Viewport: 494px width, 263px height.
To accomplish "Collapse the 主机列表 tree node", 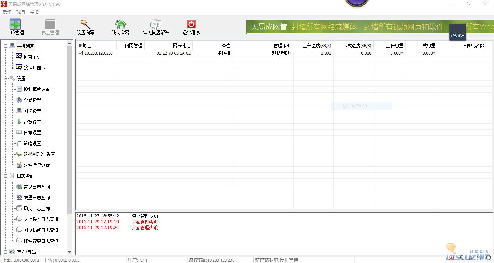I will click(x=6, y=46).
